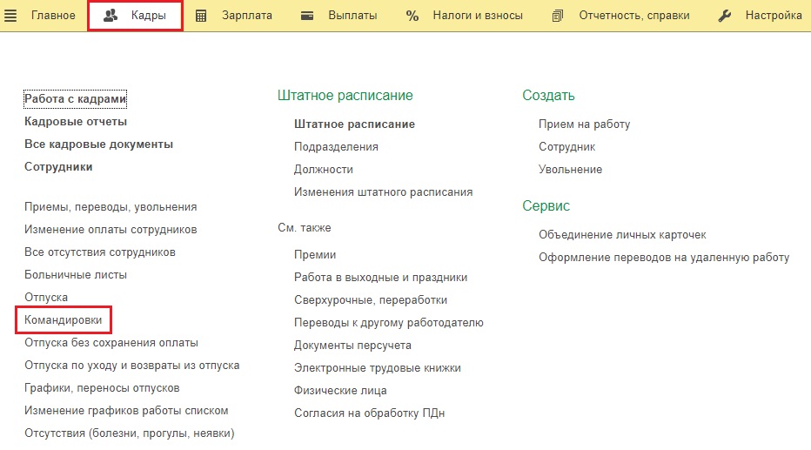Viewport: 811px width, 450px height.
Task: Open Объединение личных карточек
Action: 622,235
